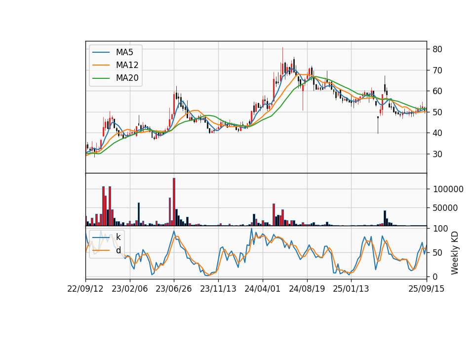Click the k legend label in KD panel

pyautogui.click(x=118, y=237)
